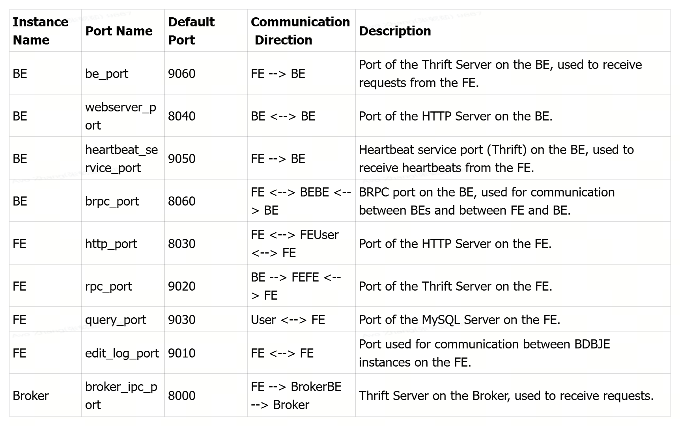The height and width of the screenshot is (426, 680).
Task: Click the http_port cell
Action: 111,244
